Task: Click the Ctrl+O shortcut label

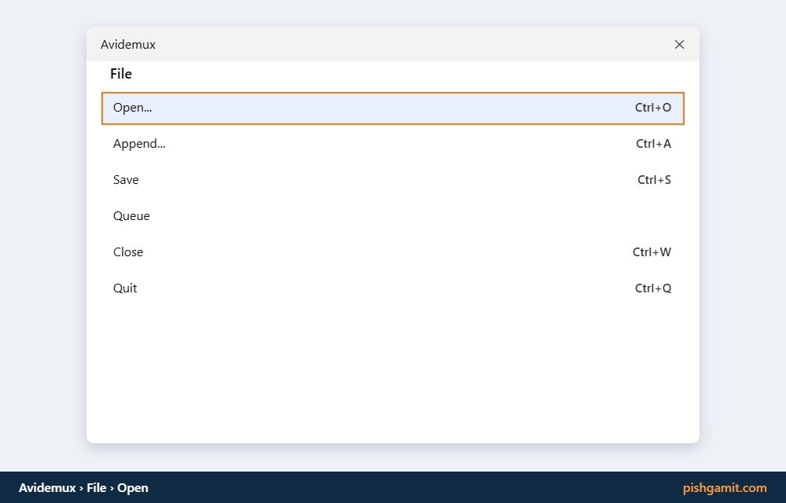Action: [652, 108]
